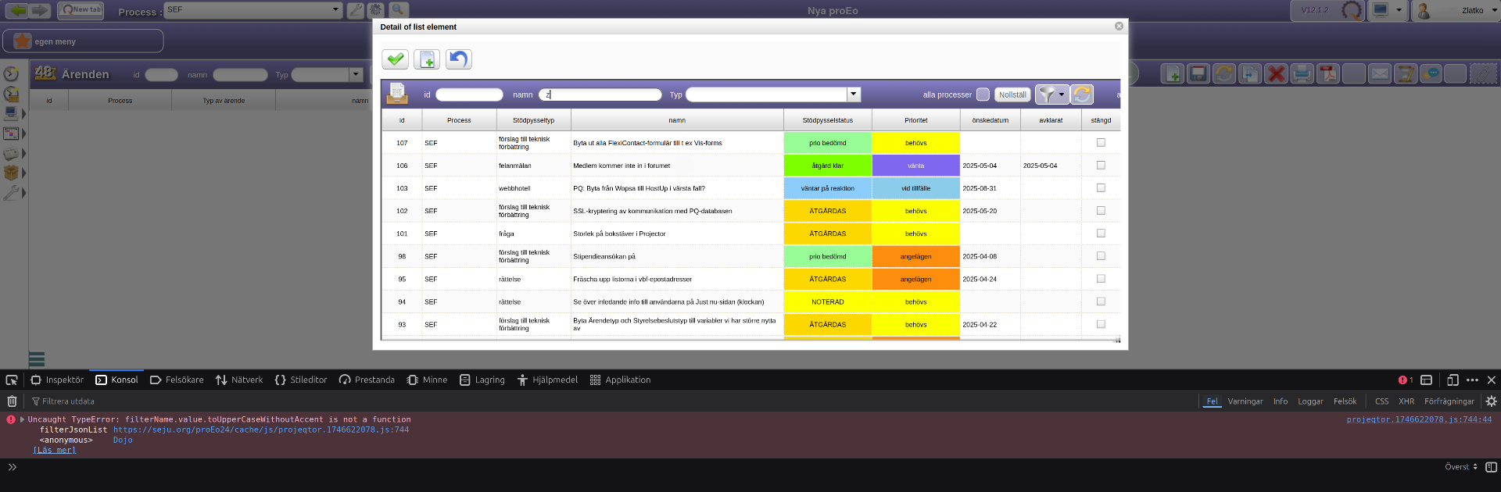Screen dimensions: 1501x492
Task: Open the console settings gear icon
Action: (1491, 401)
